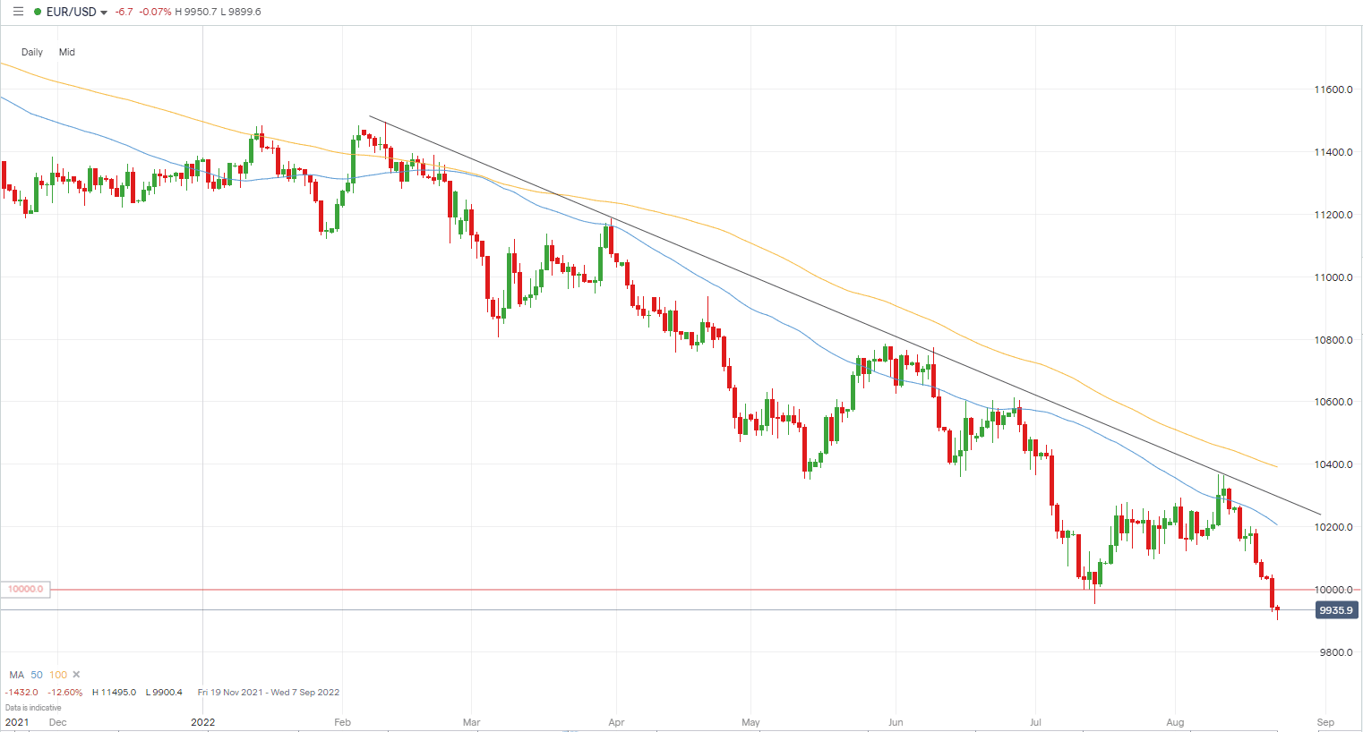Select the MA indicator label
This screenshot has width=1363, height=732.
(x=17, y=675)
